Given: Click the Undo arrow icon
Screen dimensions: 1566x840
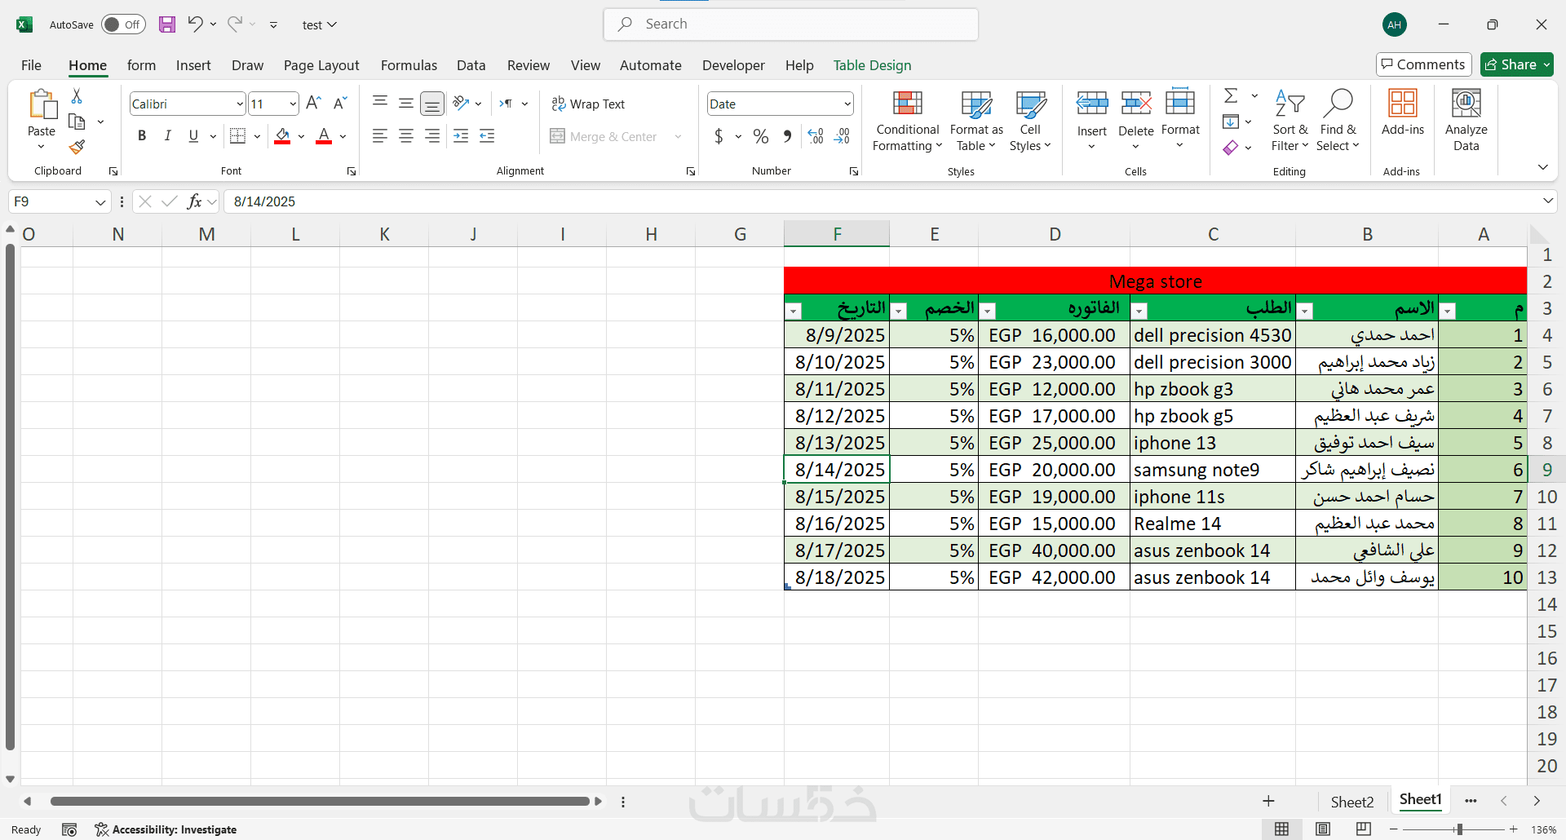Looking at the screenshot, I should pos(195,24).
